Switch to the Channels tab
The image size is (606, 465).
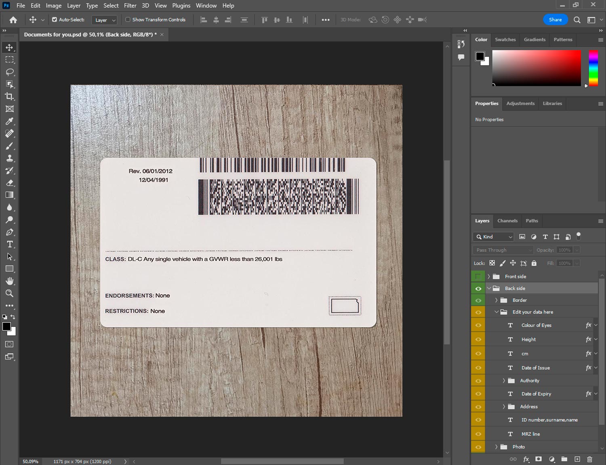tap(507, 221)
